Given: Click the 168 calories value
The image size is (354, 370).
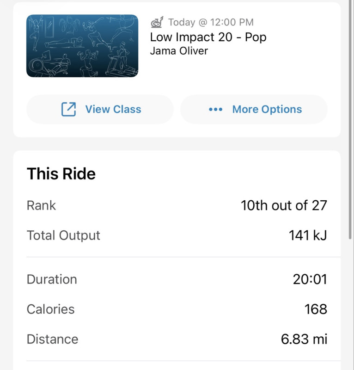Looking at the screenshot, I should pyautogui.click(x=316, y=309).
